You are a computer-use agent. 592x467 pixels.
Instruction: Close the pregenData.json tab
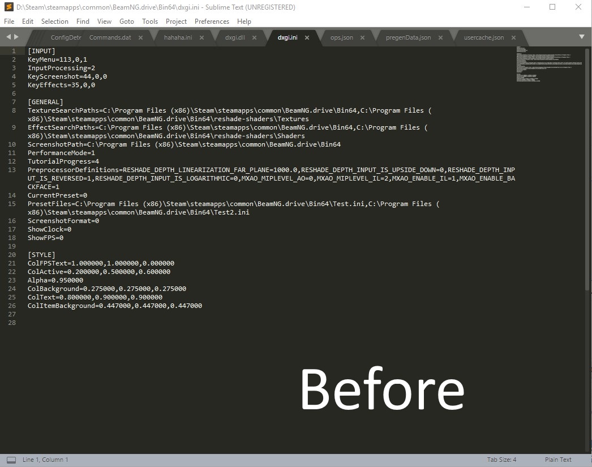(x=440, y=37)
